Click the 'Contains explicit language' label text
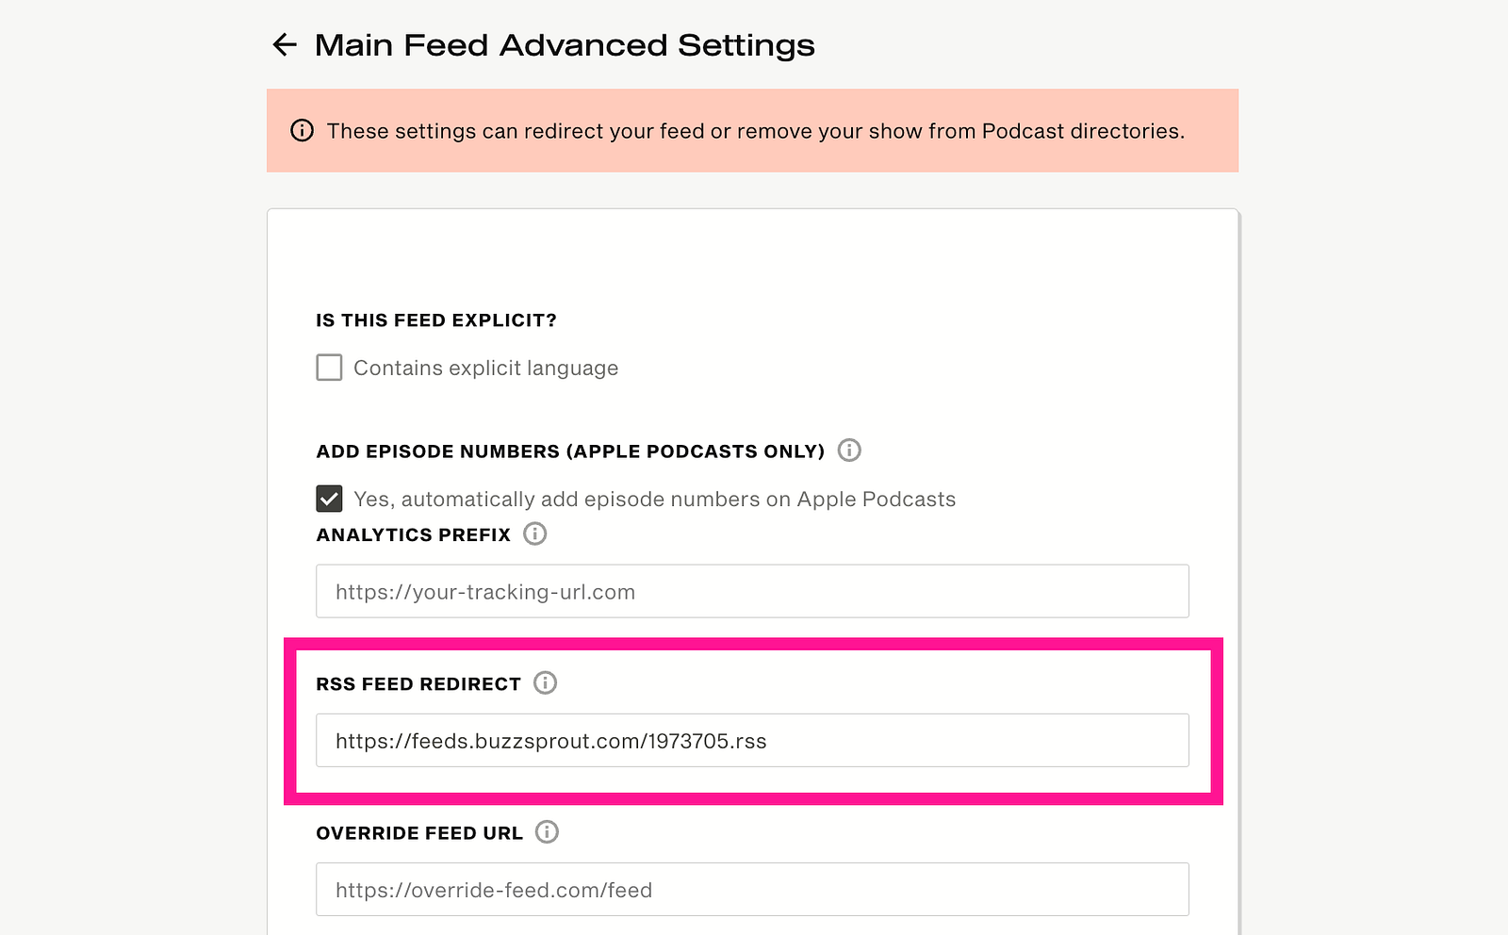1508x935 pixels. (x=485, y=368)
